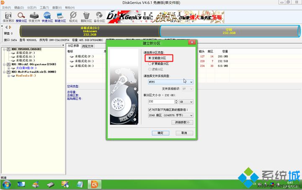Open the 工具(T) menu
Screen dimensions: 302x190
coord(44,8)
